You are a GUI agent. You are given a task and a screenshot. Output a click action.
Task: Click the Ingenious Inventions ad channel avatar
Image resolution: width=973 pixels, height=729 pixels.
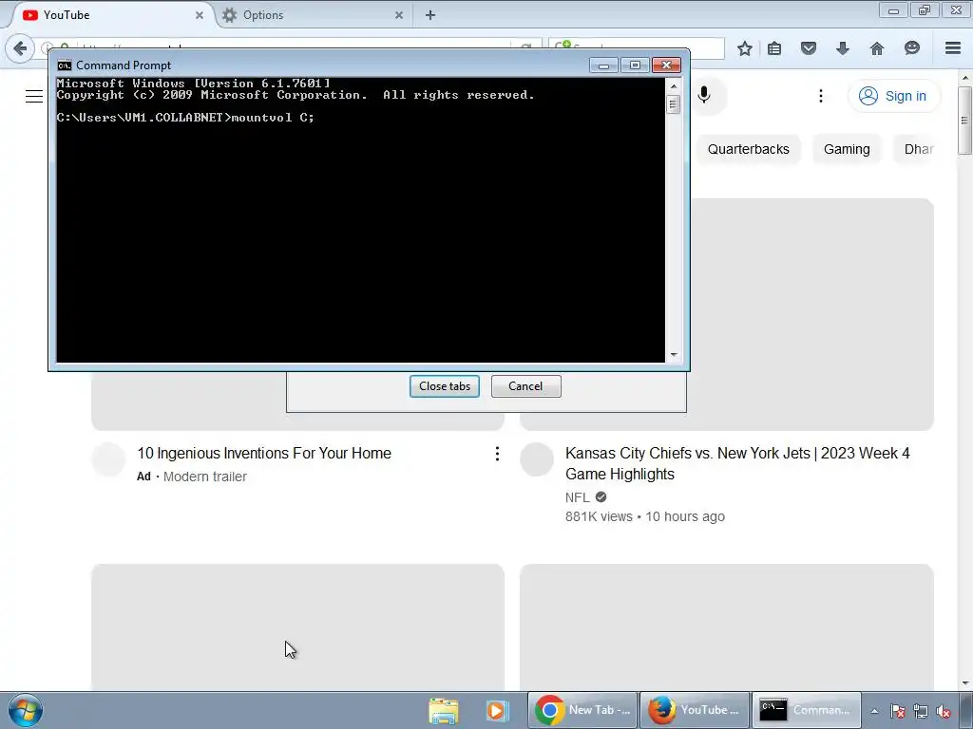(x=108, y=459)
